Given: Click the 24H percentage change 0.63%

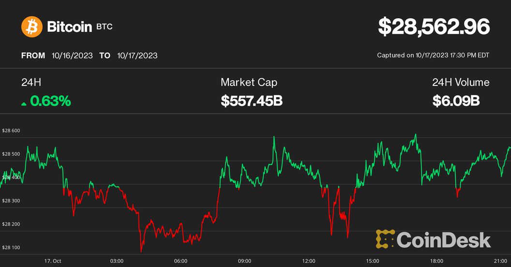Looking at the screenshot, I should (x=50, y=101).
